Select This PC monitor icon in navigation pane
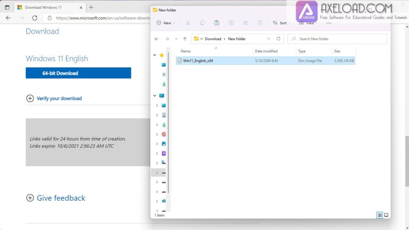Screen dimensions: 409x230 click(x=162, y=96)
